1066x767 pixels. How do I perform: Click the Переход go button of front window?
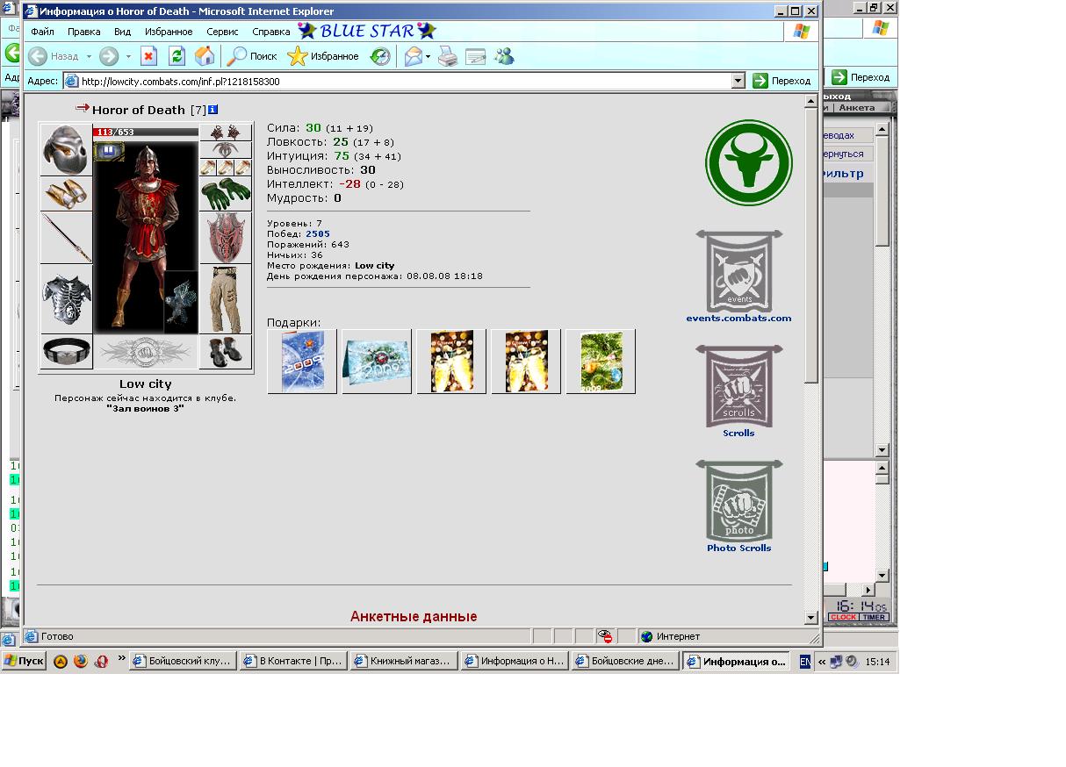click(783, 81)
